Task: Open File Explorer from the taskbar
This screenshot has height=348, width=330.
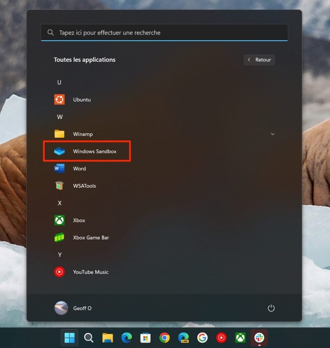Action: pos(108,338)
